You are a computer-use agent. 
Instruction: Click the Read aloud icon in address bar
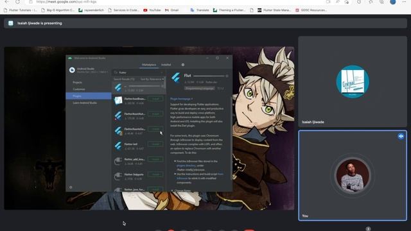[x=338, y=2]
